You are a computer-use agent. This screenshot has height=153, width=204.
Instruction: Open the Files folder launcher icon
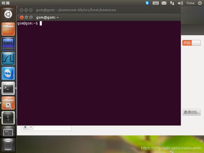pyautogui.click(x=8, y=29)
